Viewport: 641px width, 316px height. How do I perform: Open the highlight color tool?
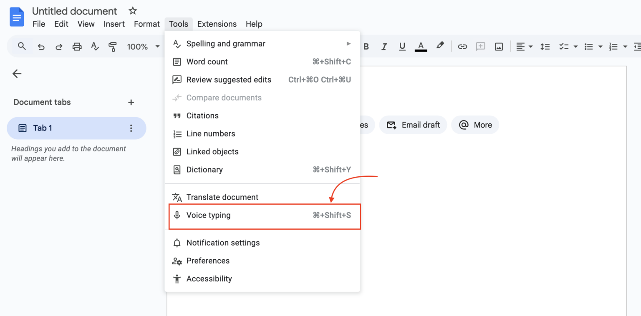(x=440, y=46)
